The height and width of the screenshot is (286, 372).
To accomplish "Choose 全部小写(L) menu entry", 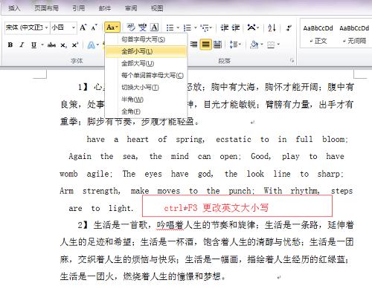I will [x=146, y=51].
